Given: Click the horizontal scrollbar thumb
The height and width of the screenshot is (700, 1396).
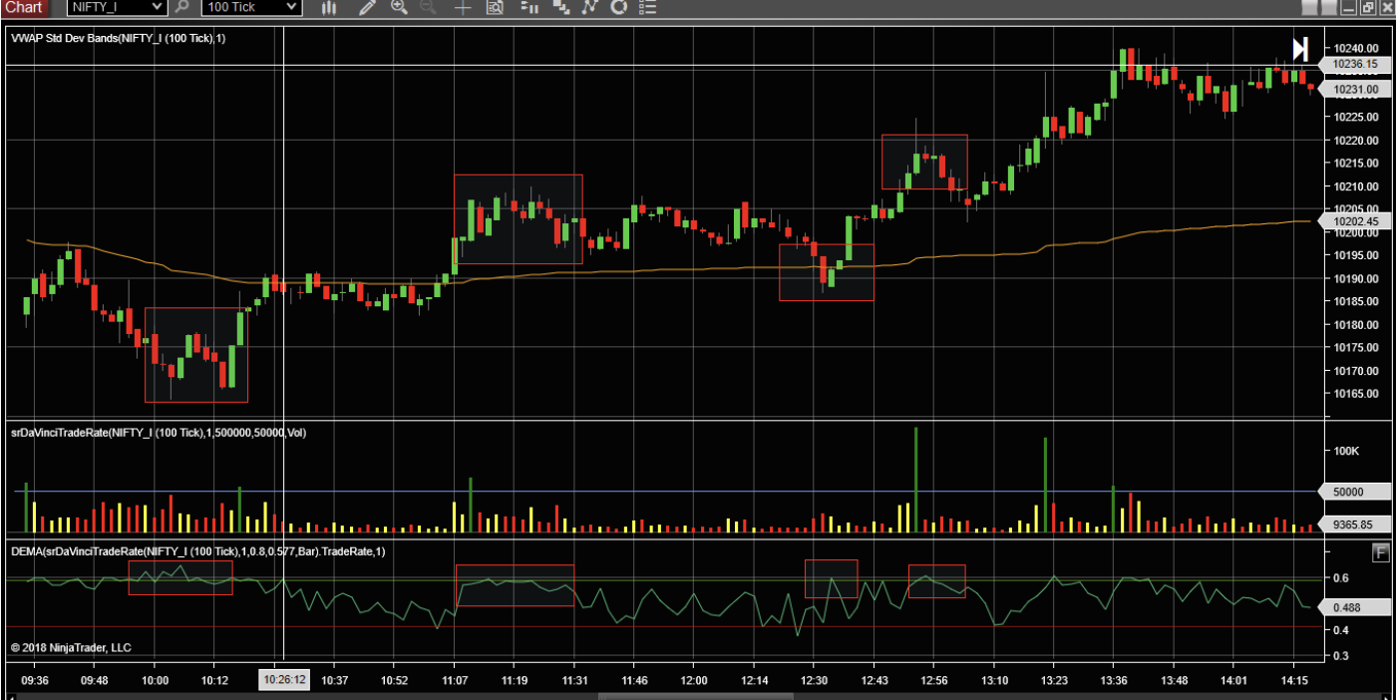Looking at the screenshot, I should (698, 696).
